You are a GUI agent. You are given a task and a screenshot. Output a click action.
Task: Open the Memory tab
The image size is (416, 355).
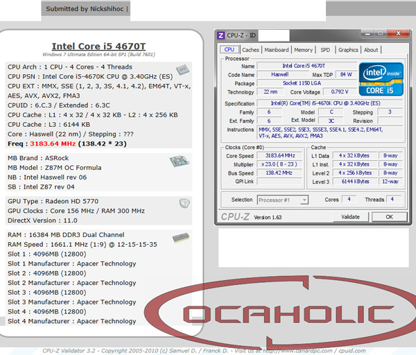pos(303,50)
